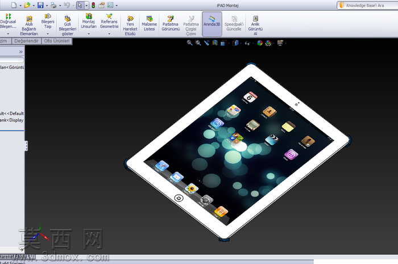This screenshot has height=264, width=398.
Task: Click the feature tree filter field
Action: point(12,60)
